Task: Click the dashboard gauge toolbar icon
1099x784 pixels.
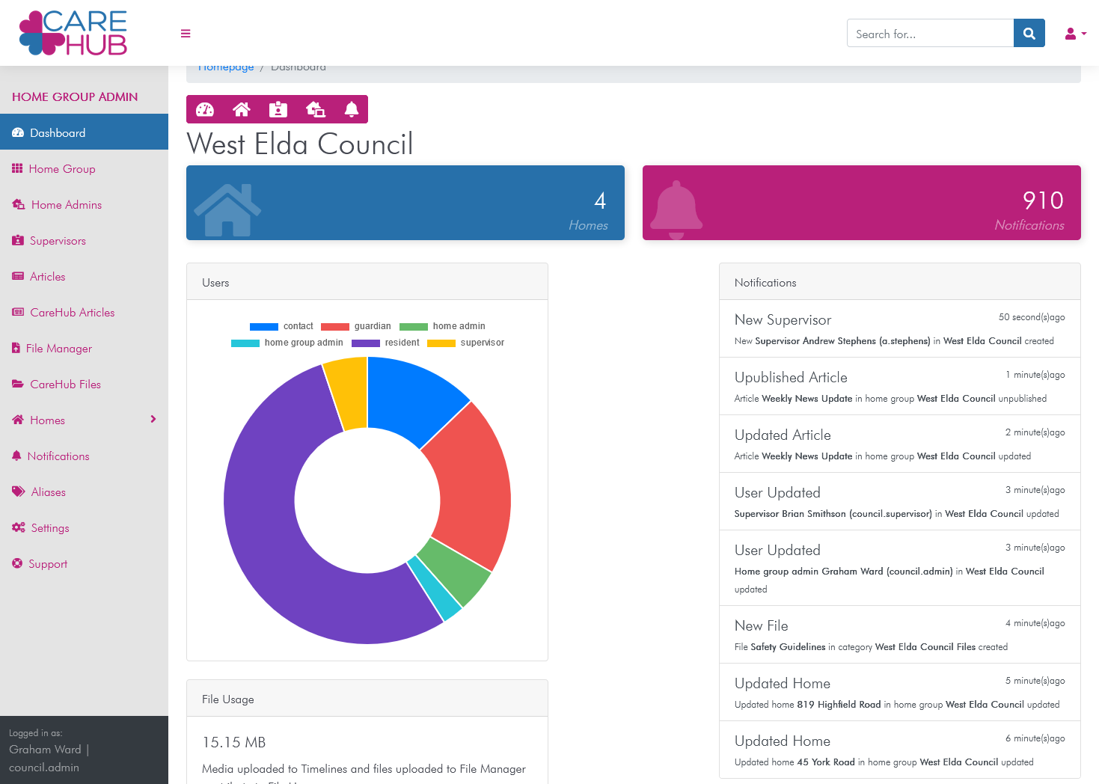Action: 205,109
